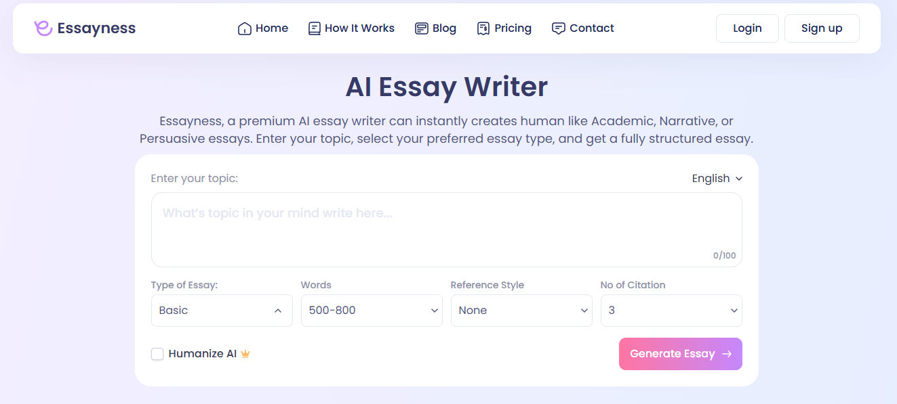Click the Generate Essay button

[680, 353]
